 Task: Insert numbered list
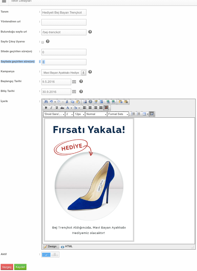[133, 114]
